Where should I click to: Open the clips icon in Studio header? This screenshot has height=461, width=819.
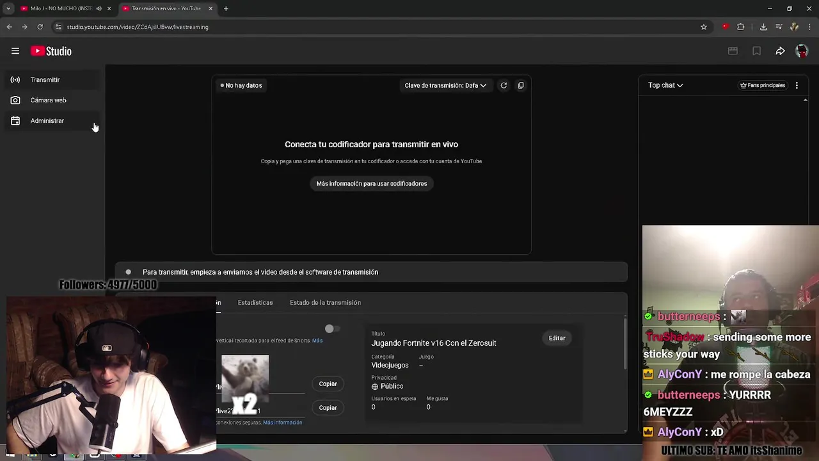[733, 51]
